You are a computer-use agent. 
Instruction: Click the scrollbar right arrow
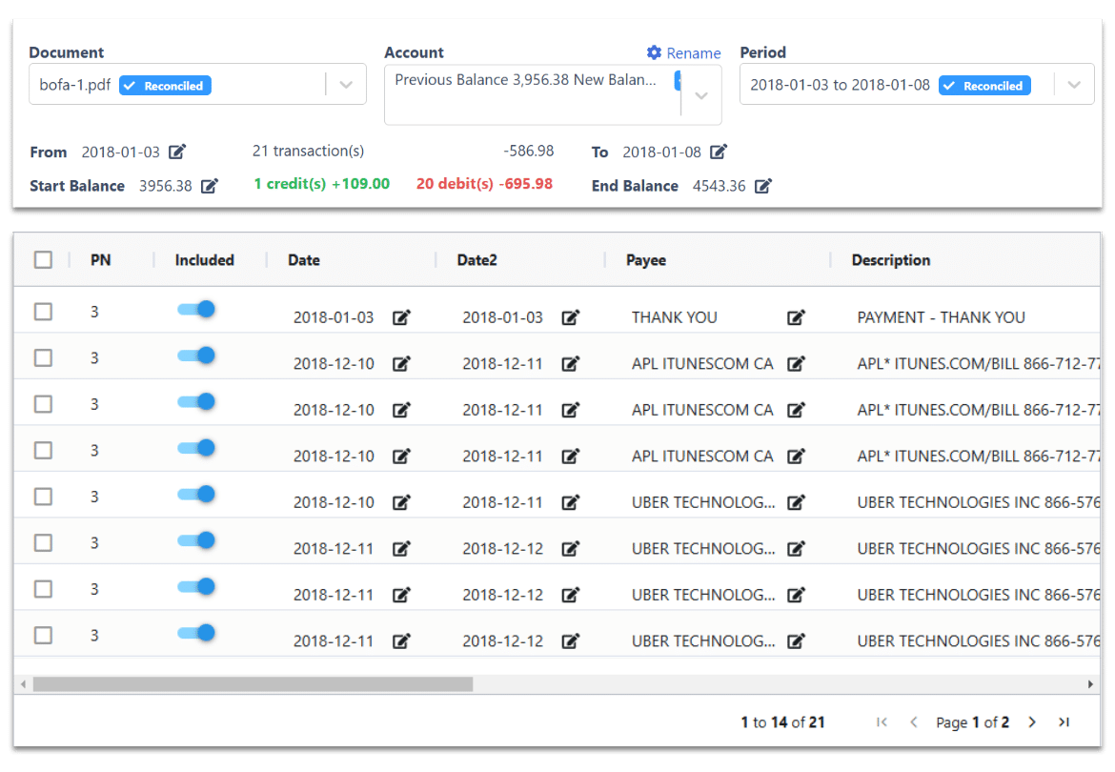pos(1090,684)
